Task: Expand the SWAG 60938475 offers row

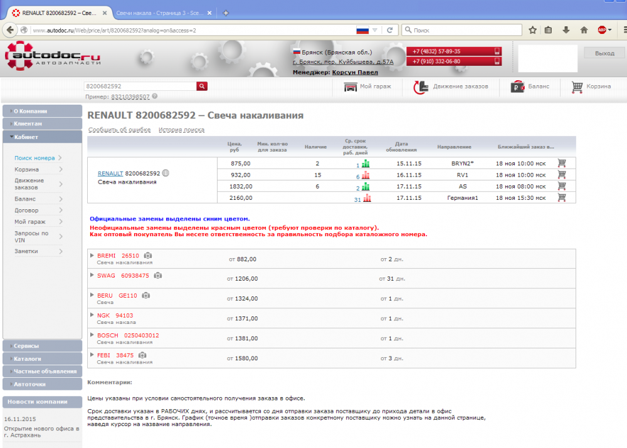Action: [92, 275]
